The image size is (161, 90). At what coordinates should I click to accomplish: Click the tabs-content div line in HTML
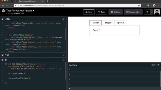tap(21, 35)
